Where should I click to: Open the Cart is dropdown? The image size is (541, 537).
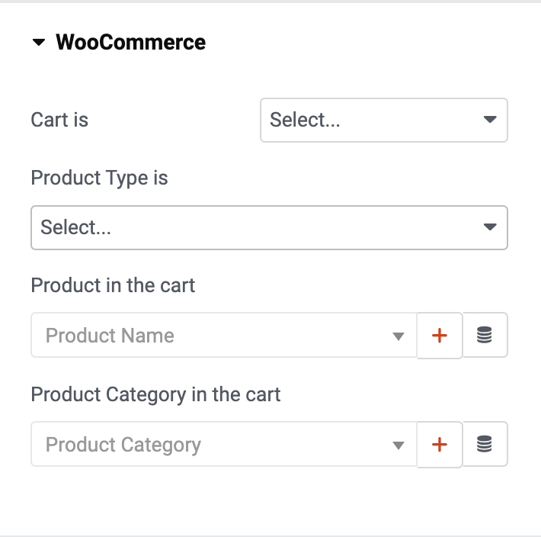[x=384, y=120]
